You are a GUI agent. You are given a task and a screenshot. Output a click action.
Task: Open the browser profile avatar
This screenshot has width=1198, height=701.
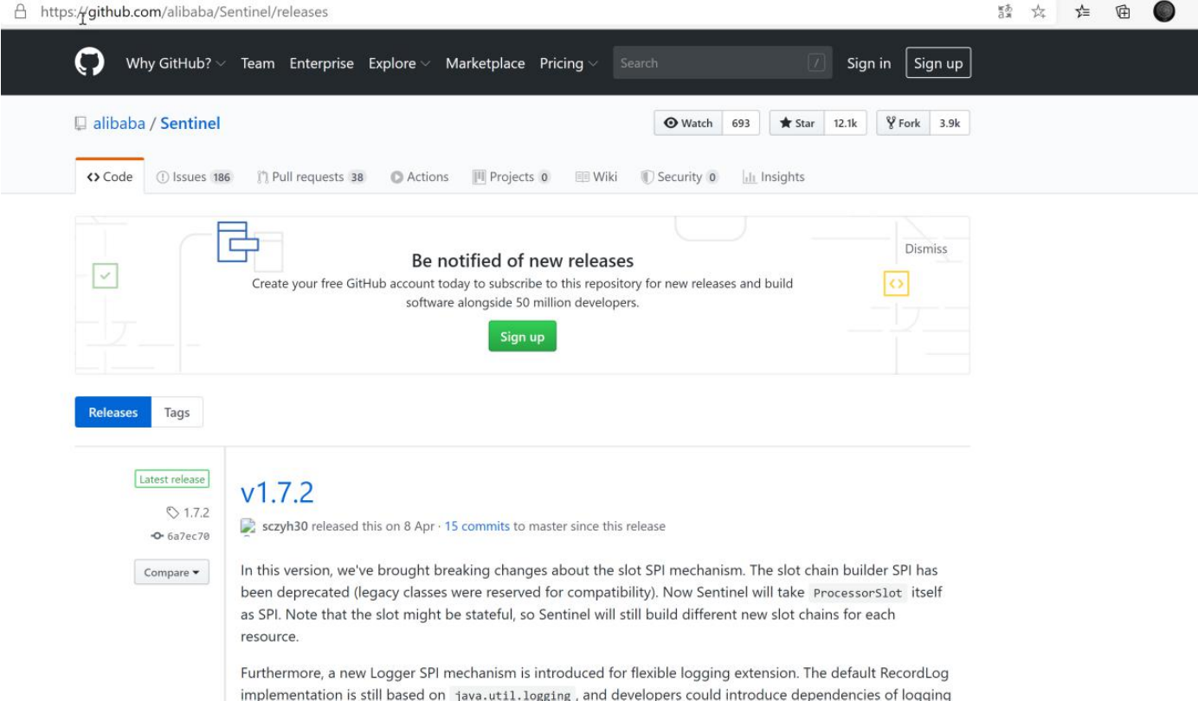1164,11
